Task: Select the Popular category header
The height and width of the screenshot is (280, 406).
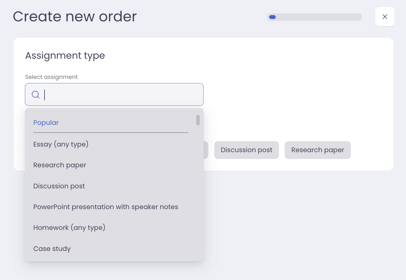Action: [46, 122]
